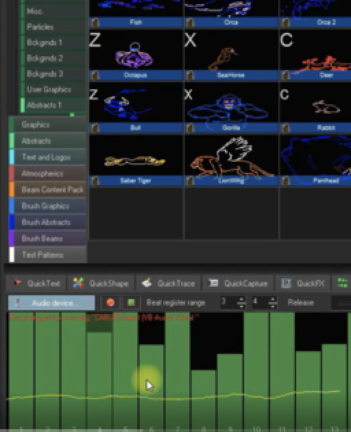Select the Abstracts 1 page
The image size is (351, 432).
pos(53,105)
